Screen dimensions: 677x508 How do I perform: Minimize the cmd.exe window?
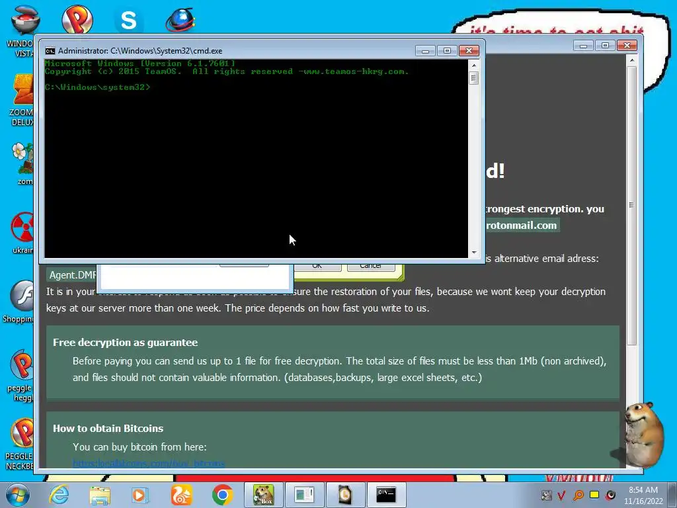(425, 50)
